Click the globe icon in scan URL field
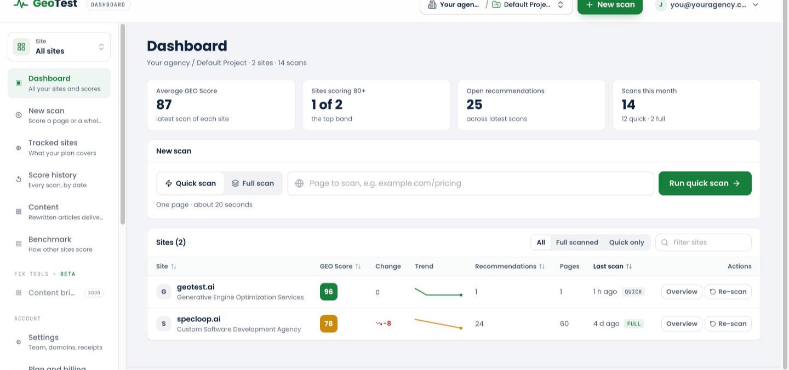 [300, 183]
